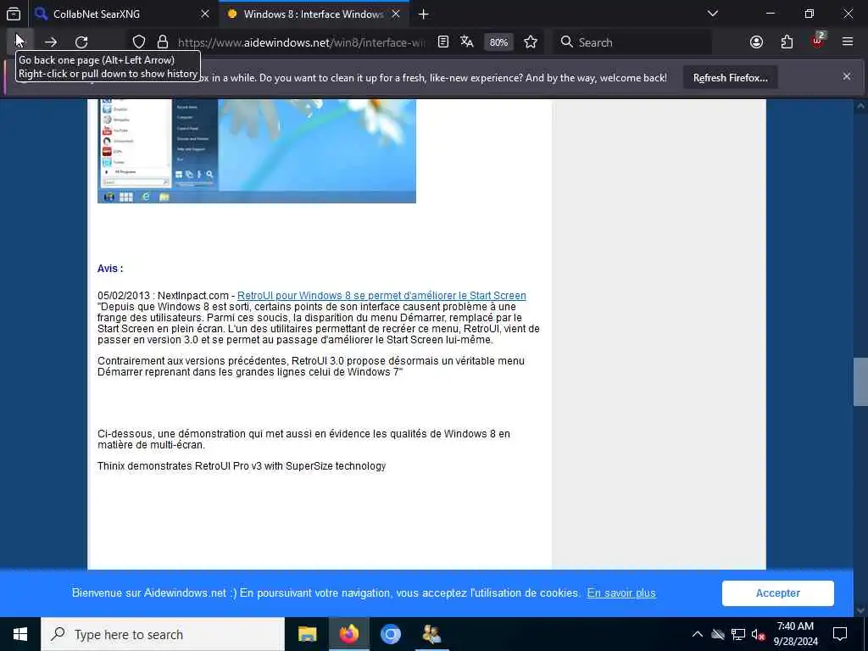This screenshot has width=868, height=651.
Task: Click the muted volume tray icon
Action: click(x=758, y=634)
